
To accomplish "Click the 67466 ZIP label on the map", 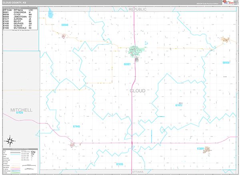I will tap(200, 149).
